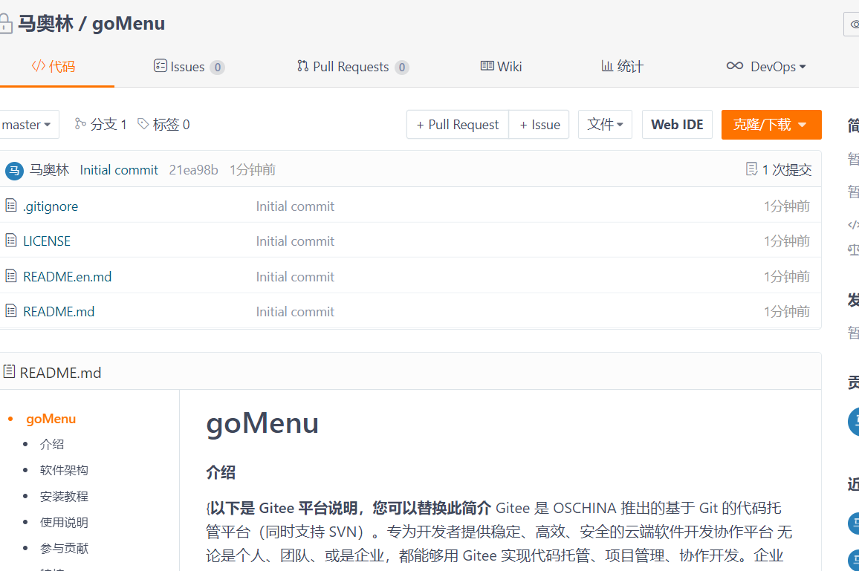Click the goMenu README heading
Image resolution: width=859 pixels, height=571 pixels.
(x=262, y=423)
